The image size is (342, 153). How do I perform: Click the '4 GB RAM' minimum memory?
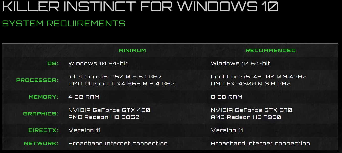click(84, 97)
